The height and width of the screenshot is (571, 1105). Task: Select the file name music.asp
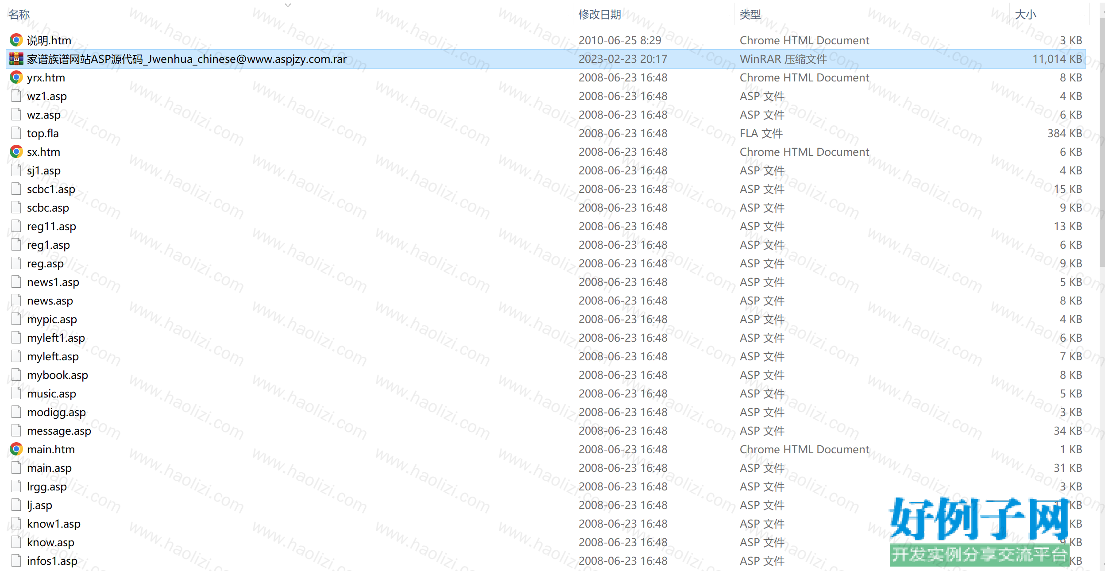click(x=52, y=394)
